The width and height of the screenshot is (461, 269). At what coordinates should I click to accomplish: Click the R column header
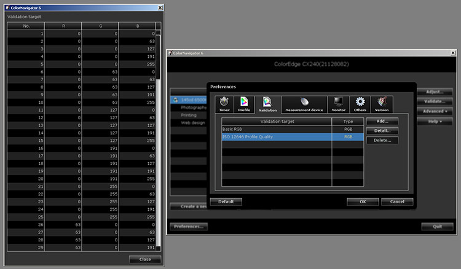63,26
